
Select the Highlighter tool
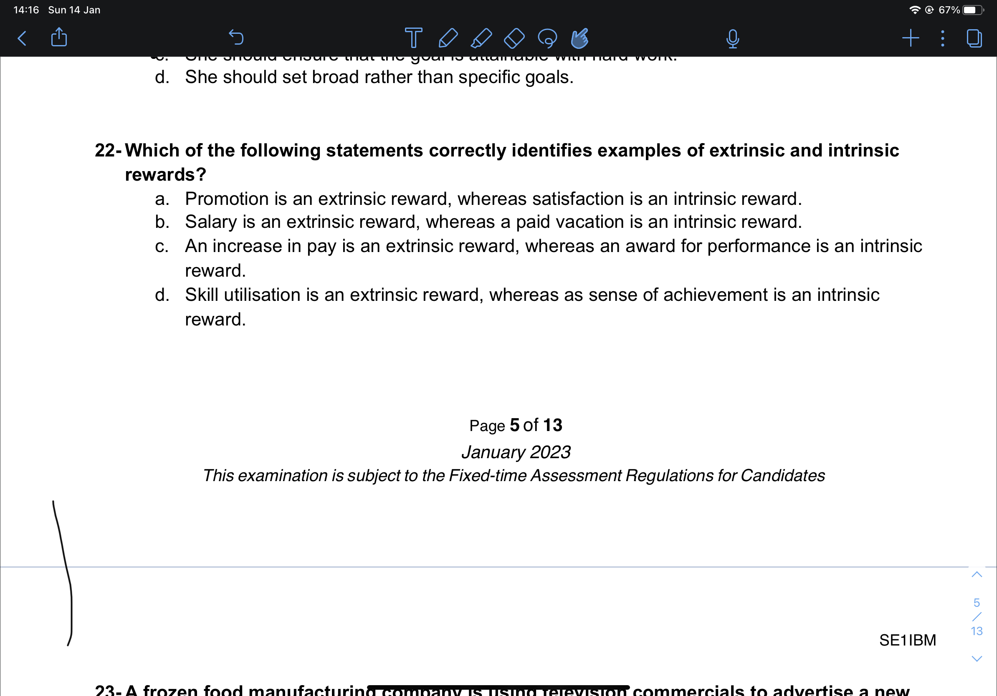coord(481,38)
